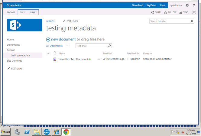Go to Home in the sidebar
This screenshot has width=201, height=136.
(x=10, y=40)
